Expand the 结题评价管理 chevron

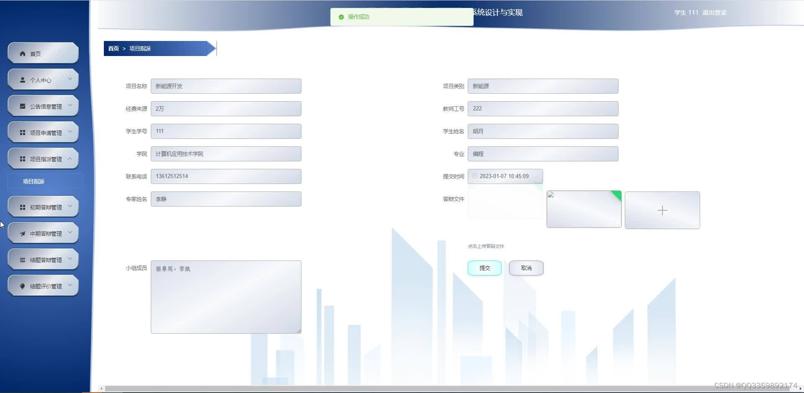pyautogui.click(x=70, y=285)
